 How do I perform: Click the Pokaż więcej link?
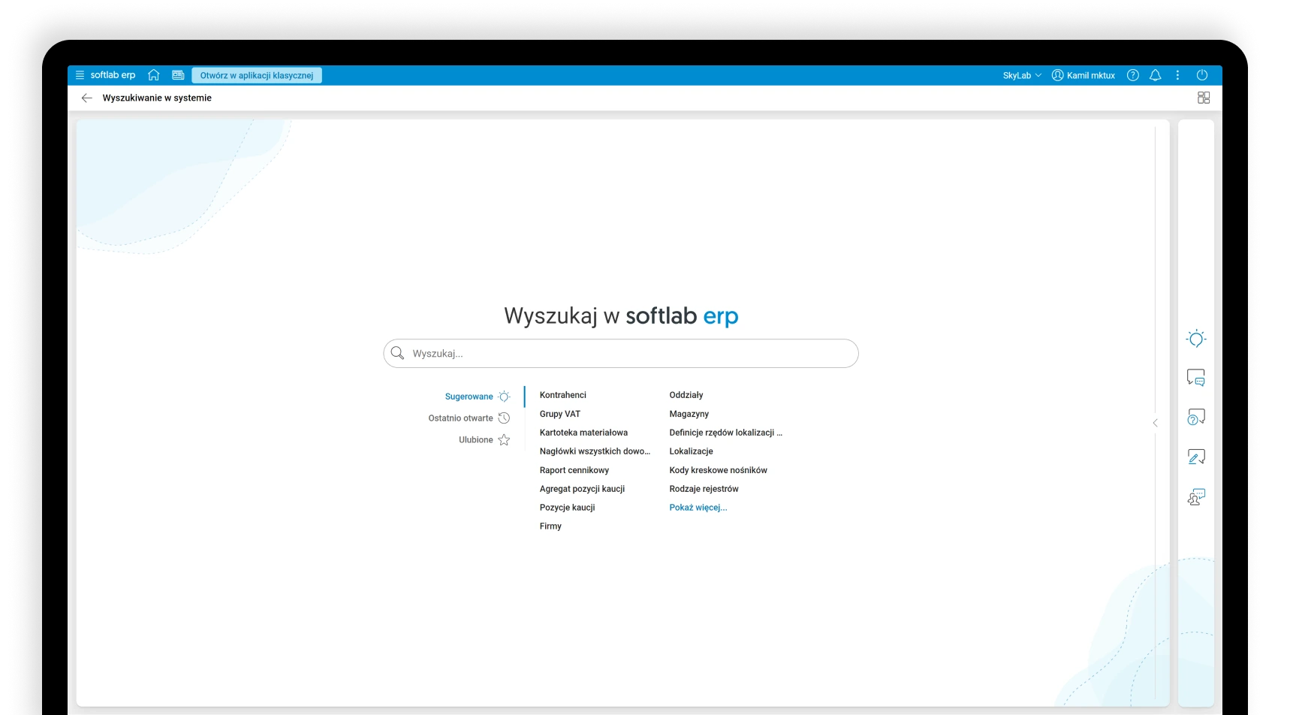tap(698, 508)
